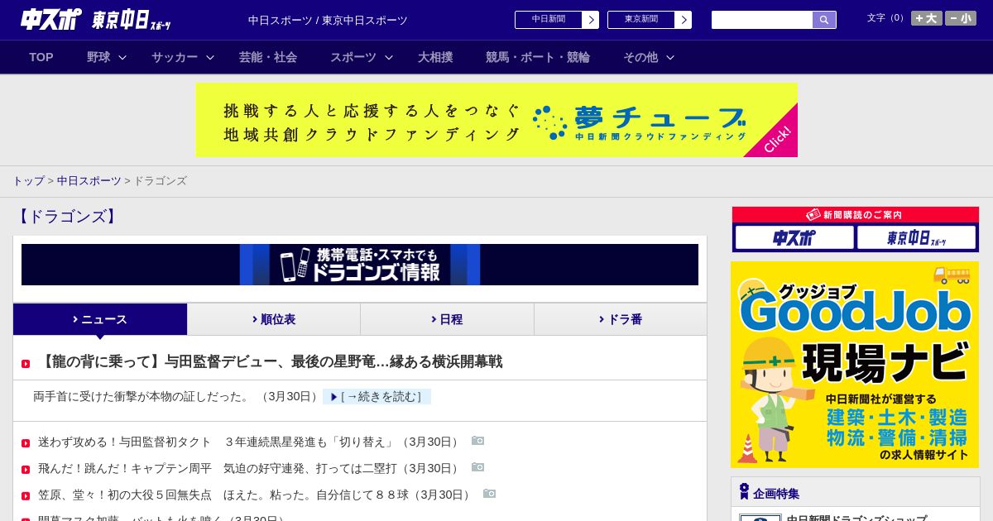This screenshot has height=521, width=993.
Task: Expand the 野球 navigation dropdown
Action: pos(122,58)
